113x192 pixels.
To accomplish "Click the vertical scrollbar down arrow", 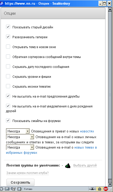I will click(110, 184).
